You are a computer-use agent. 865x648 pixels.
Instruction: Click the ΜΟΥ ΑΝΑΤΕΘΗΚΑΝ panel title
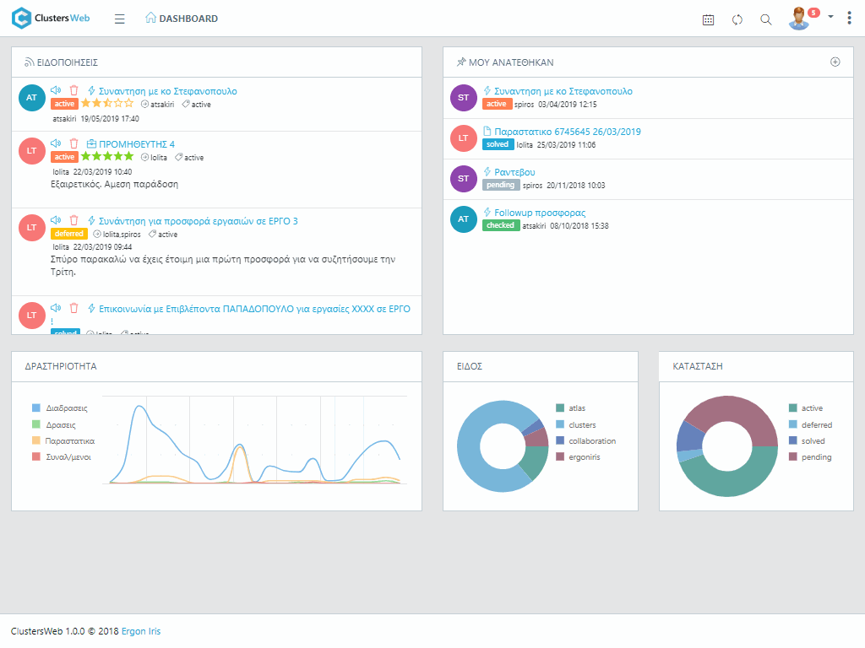coord(511,62)
